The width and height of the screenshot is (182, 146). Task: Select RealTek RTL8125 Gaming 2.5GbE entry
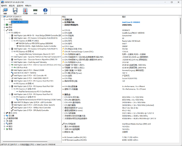pyautogui.click(x=40, y=99)
